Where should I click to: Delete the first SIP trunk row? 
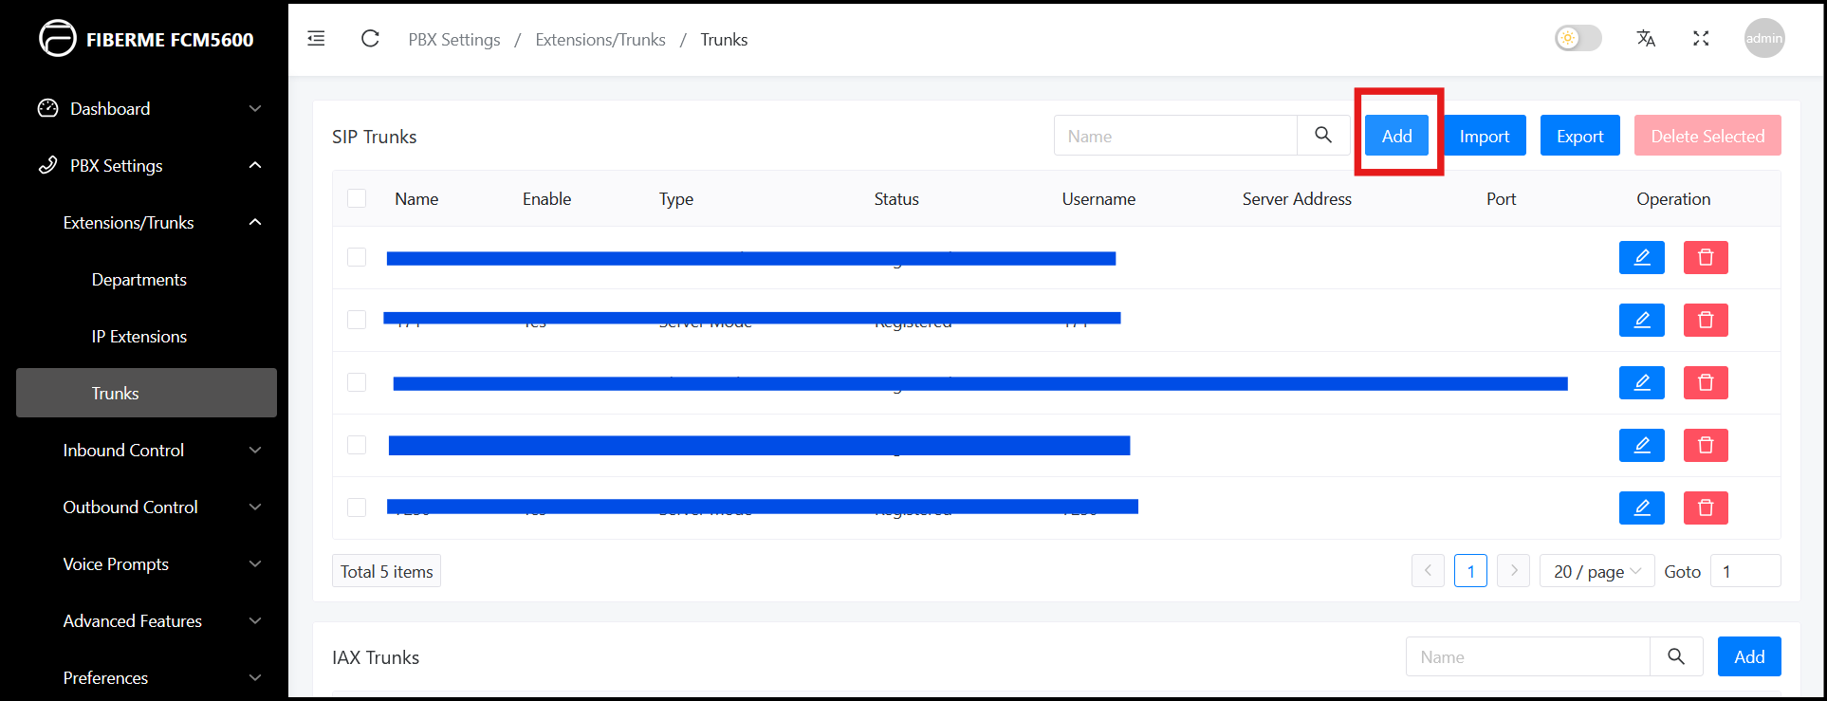pos(1706,257)
